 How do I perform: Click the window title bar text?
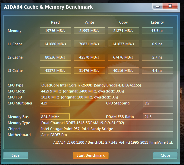tap(48, 7)
